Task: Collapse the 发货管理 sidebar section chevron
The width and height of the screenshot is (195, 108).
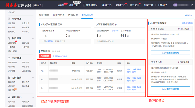Action: point(33,19)
